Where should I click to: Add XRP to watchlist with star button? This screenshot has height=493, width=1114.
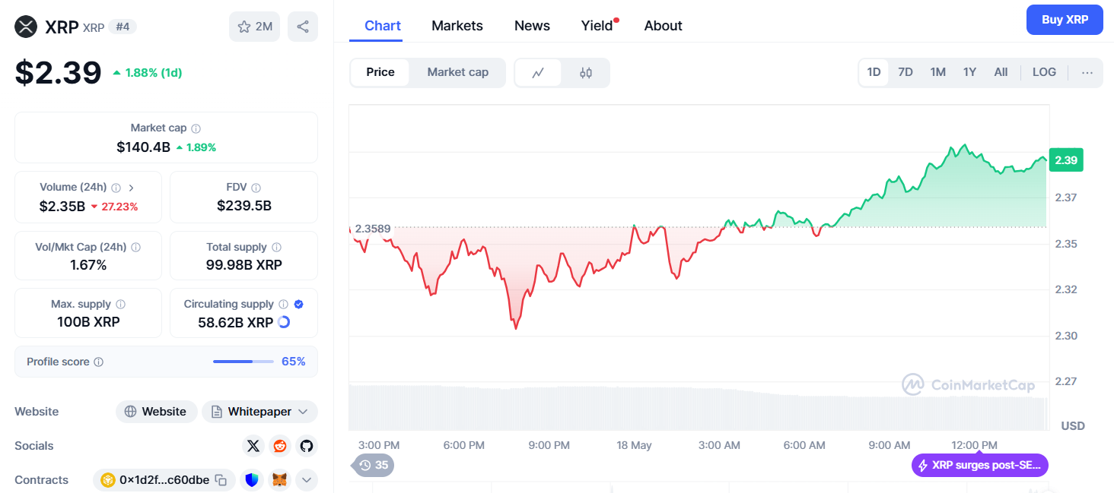(x=254, y=27)
